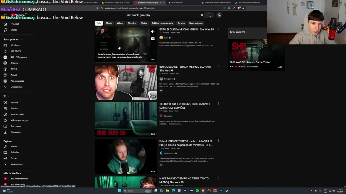Open Windows Start menu
346x194 pixels.
tap(119, 191)
